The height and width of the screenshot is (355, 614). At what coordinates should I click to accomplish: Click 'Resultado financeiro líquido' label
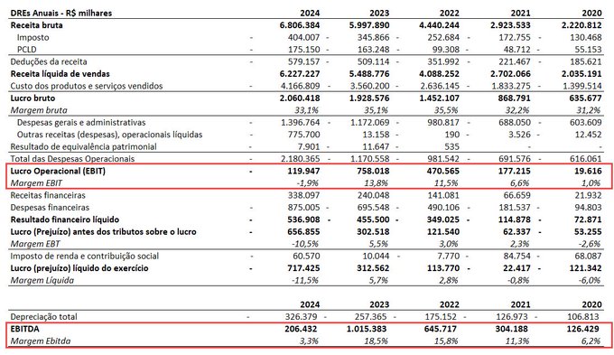click(x=65, y=220)
